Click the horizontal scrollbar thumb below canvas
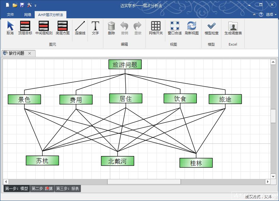Viewport: 279px width, 201px height. tap(144, 181)
